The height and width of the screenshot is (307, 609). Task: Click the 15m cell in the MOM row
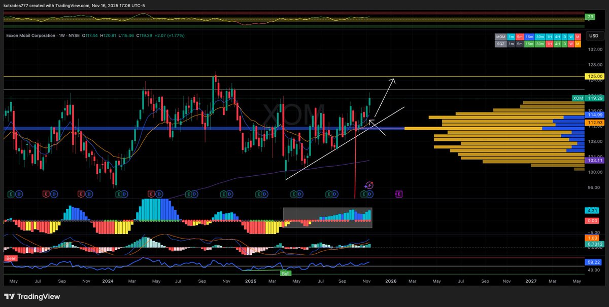tap(529, 37)
